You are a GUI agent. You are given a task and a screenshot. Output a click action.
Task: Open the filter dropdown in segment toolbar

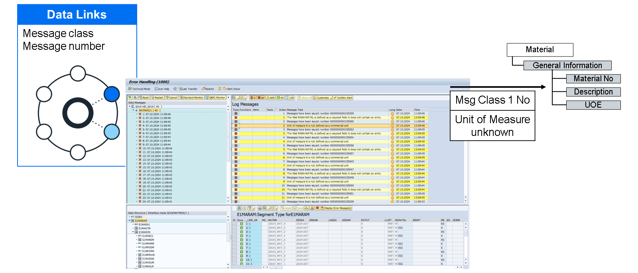coord(251,208)
